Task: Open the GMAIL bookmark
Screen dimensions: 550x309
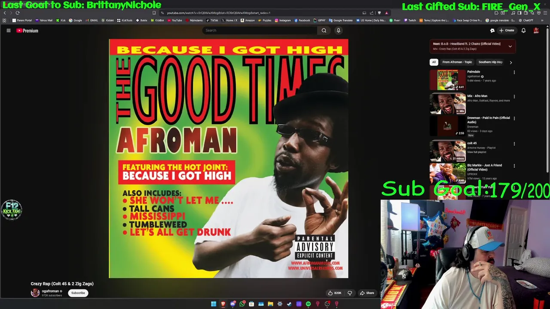Action: [92, 20]
